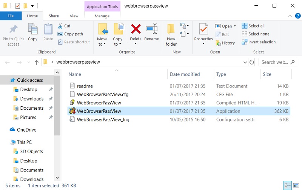Select the Compiled HTML Help WebBrowserPassView file
This screenshot has height=190, width=302.
[179, 103]
